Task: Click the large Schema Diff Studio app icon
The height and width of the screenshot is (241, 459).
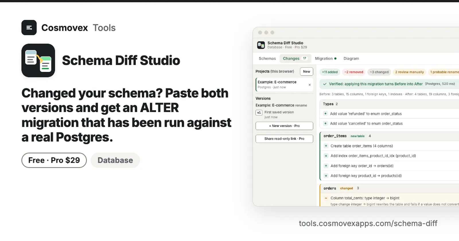Action: (x=38, y=61)
